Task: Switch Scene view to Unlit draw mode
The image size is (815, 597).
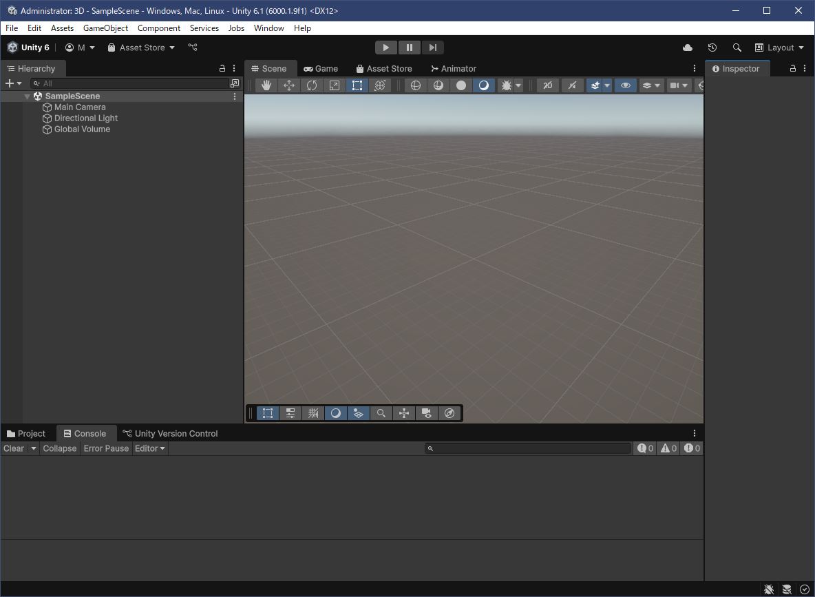Action: (x=461, y=85)
